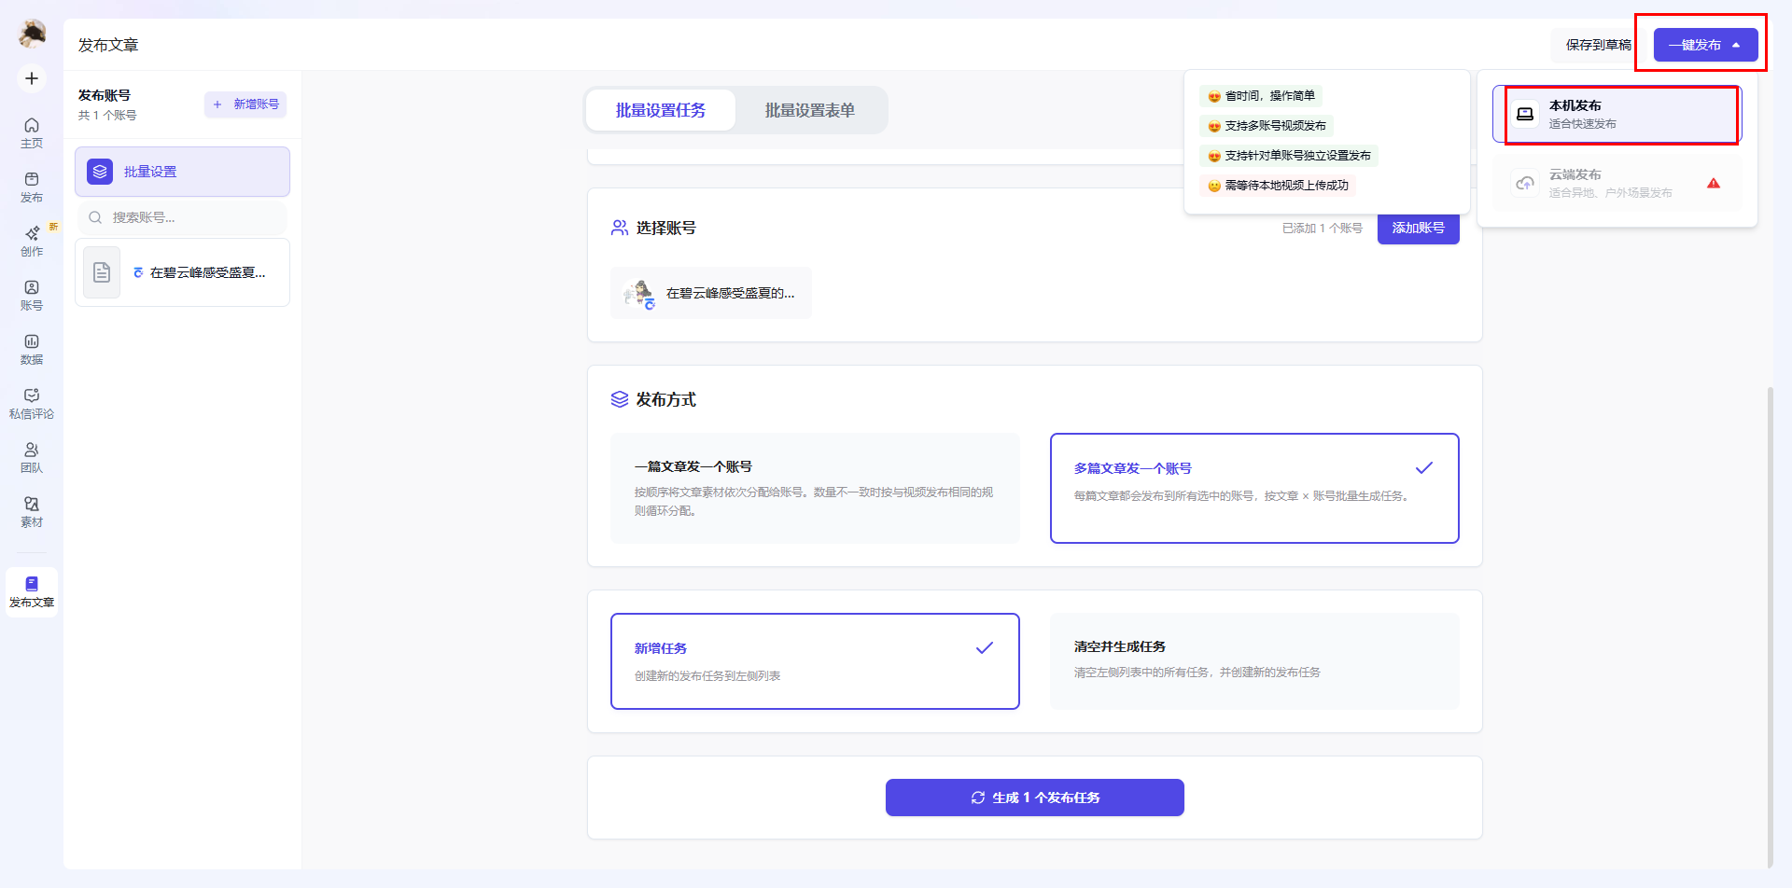Click the 添加账号 button

click(1418, 228)
